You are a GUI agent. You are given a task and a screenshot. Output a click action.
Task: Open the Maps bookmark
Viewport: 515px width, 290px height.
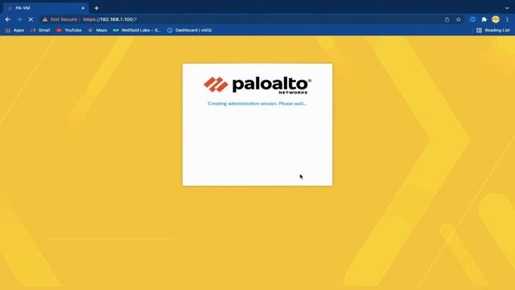(x=97, y=31)
